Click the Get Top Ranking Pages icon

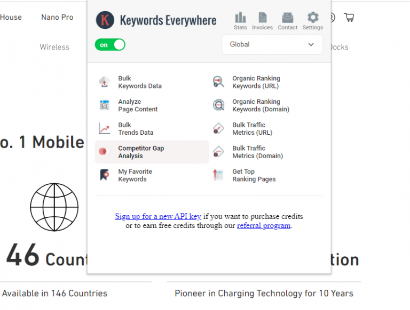[218, 175]
